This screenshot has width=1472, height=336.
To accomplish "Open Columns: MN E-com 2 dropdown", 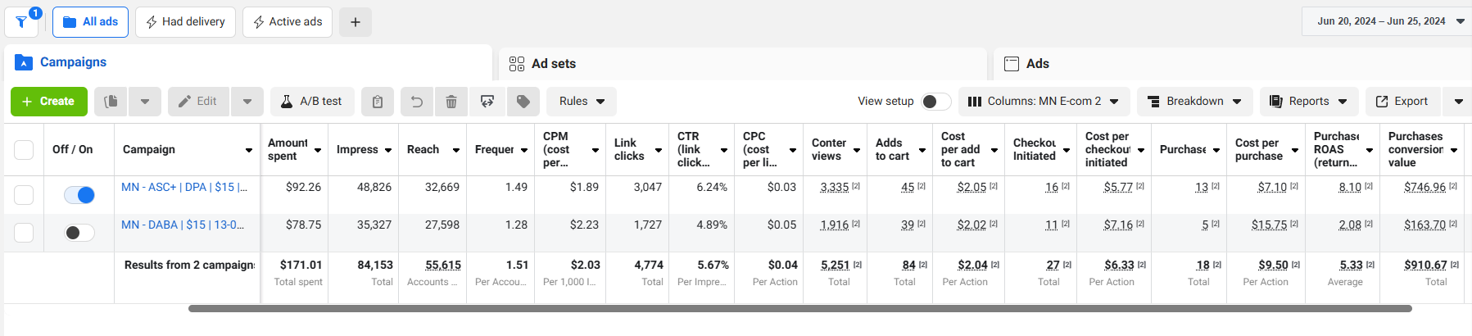I will click(x=1044, y=102).
